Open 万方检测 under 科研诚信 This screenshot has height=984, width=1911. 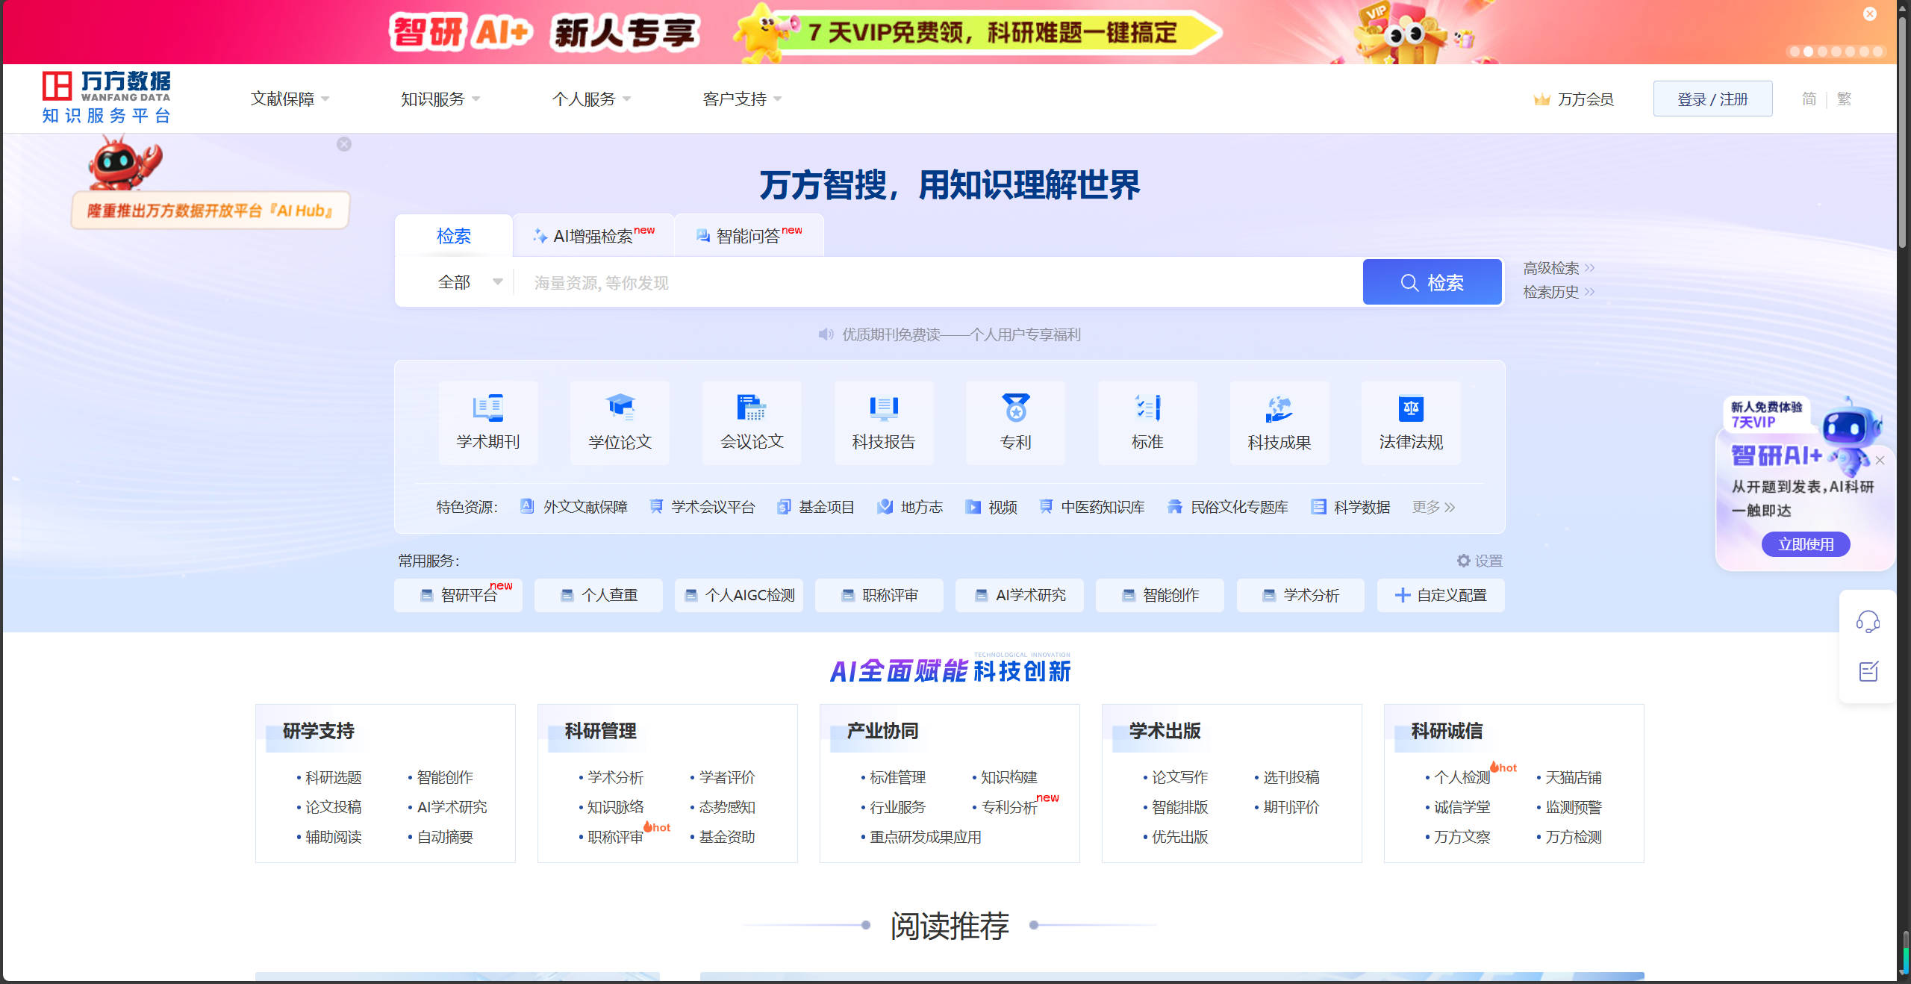pos(1574,837)
